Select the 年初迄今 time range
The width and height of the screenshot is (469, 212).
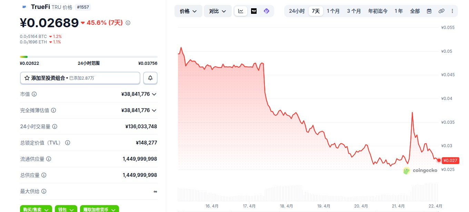(378, 11)
